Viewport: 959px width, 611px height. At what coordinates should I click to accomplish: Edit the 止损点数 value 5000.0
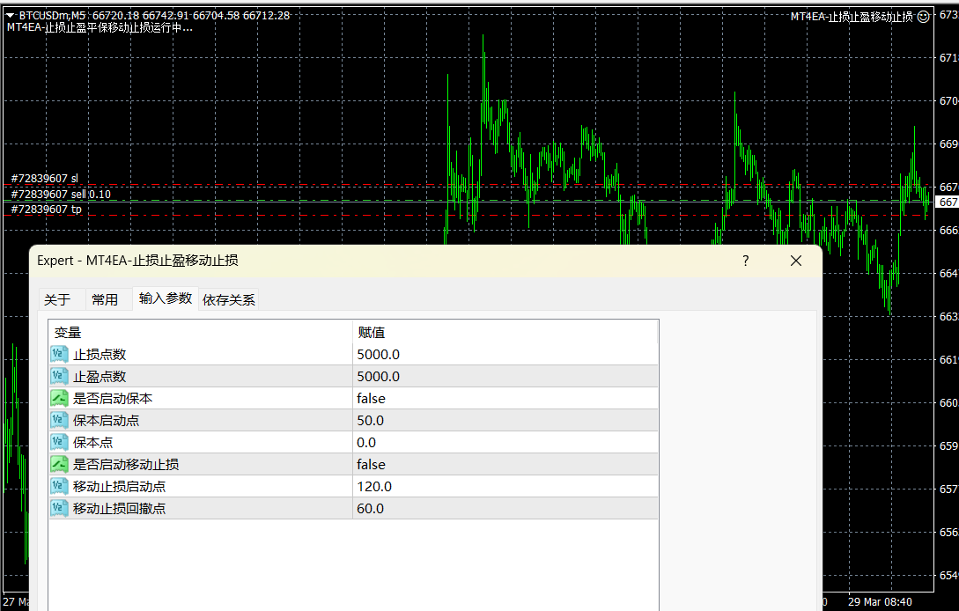click(379, 355)
